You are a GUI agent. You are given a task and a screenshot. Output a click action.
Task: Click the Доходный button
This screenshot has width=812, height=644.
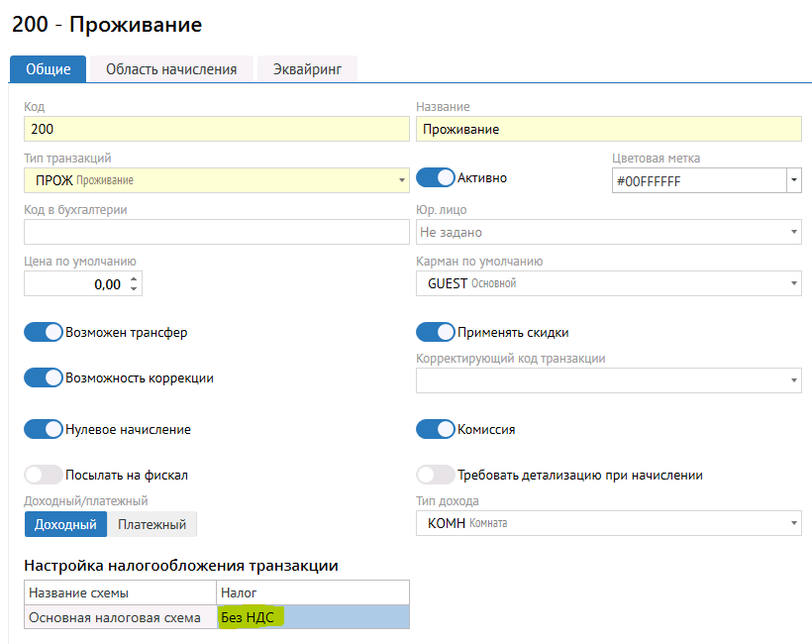pyautogui.click(x=65, y=524)
